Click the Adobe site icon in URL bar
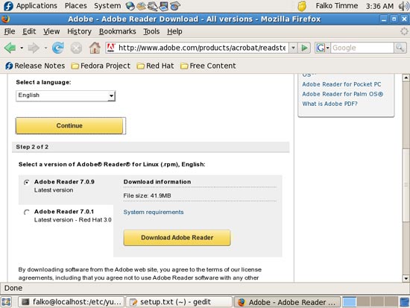410x308 pixels. pos(111,48)
